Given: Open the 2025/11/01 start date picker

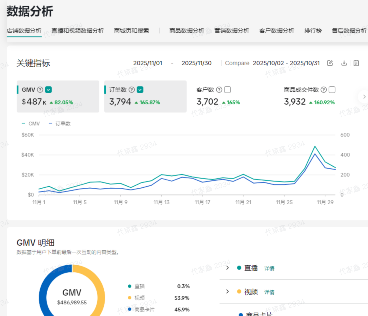Looking at the screenshot, I should click(x=148, y=63).
